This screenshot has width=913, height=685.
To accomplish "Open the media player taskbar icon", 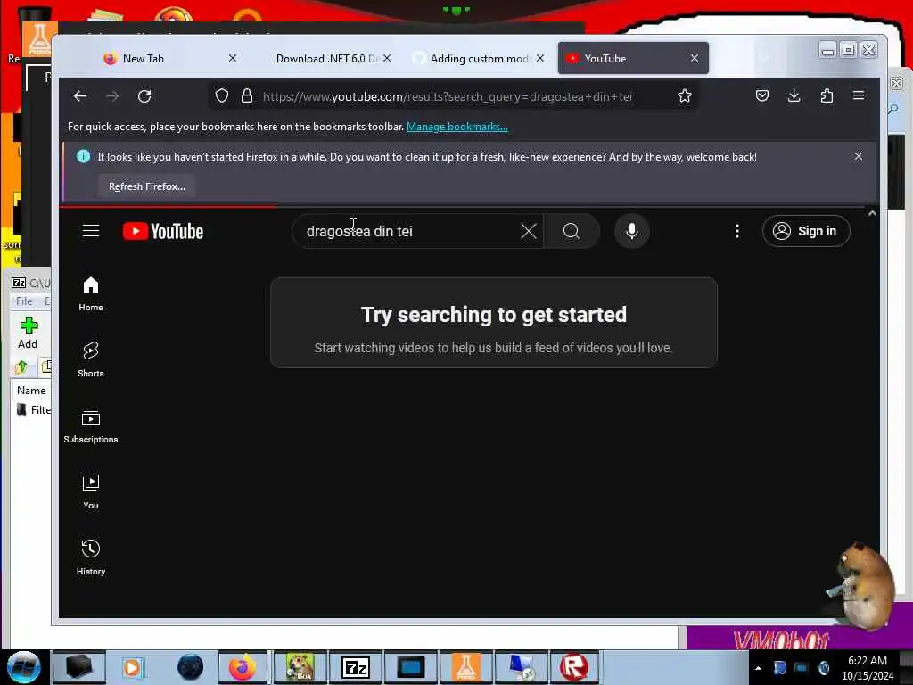I will [x=132, y=667].
